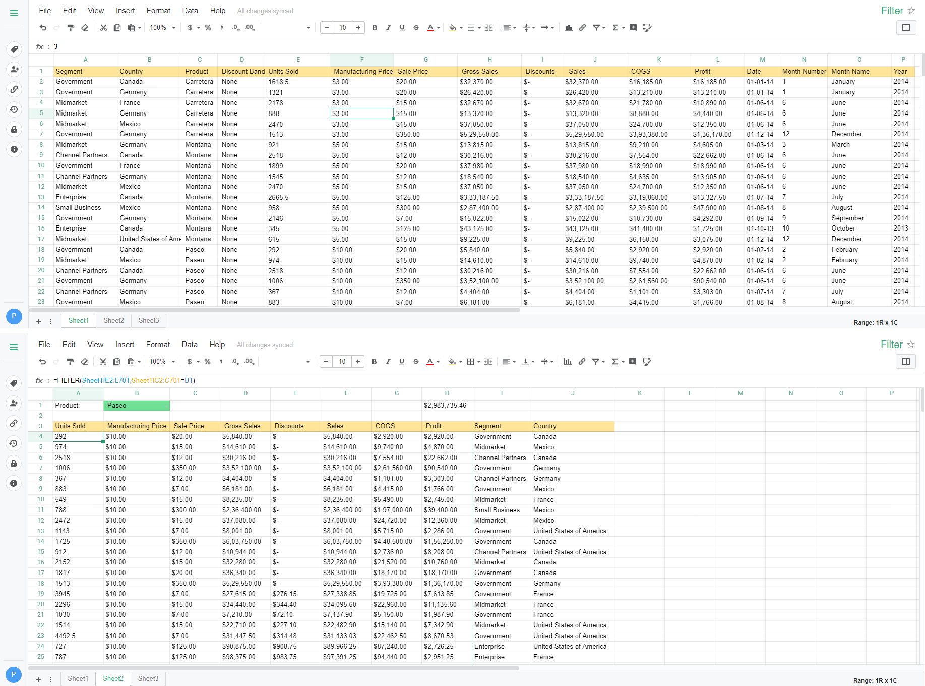Click the insert link icon in the top window
The height and width of the screenshot is (686, 925).
coord(582,28)
